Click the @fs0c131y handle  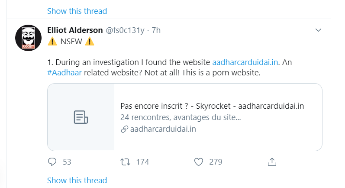pyautogui.click(x=125, y=30)
